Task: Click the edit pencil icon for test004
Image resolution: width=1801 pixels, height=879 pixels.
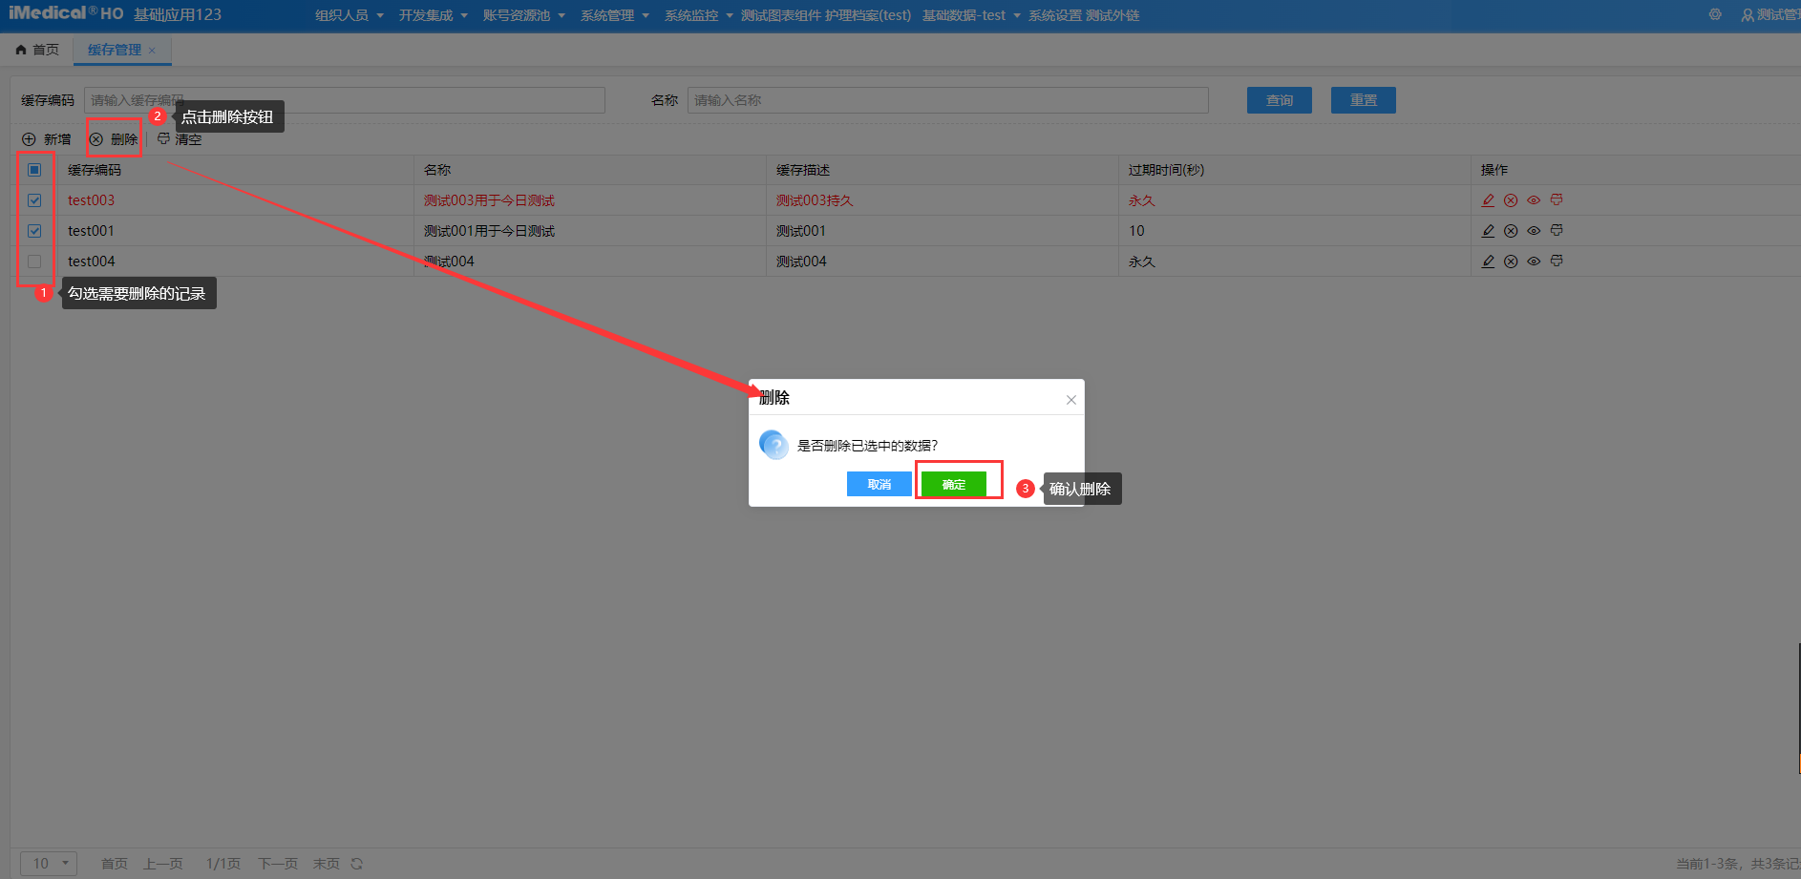Action: [x=1488, y=262]
